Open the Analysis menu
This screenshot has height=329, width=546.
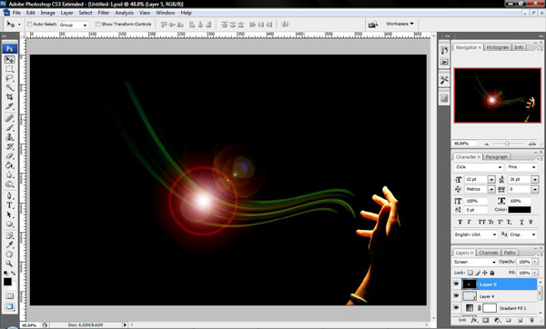[x=124, y=13]
